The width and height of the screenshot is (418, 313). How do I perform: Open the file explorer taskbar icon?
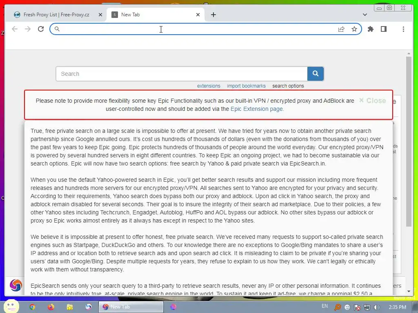(x=69, y=307)
